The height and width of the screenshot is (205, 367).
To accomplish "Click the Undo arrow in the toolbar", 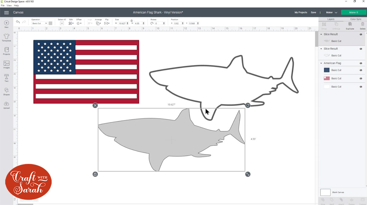I will click(17, 22).
